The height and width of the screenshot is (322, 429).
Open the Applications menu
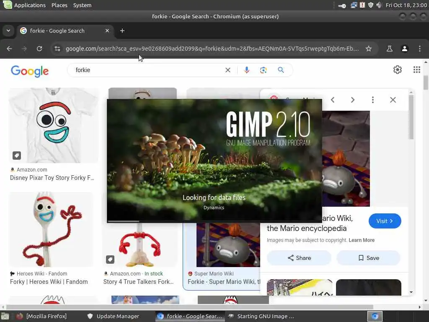pos(30,5)
